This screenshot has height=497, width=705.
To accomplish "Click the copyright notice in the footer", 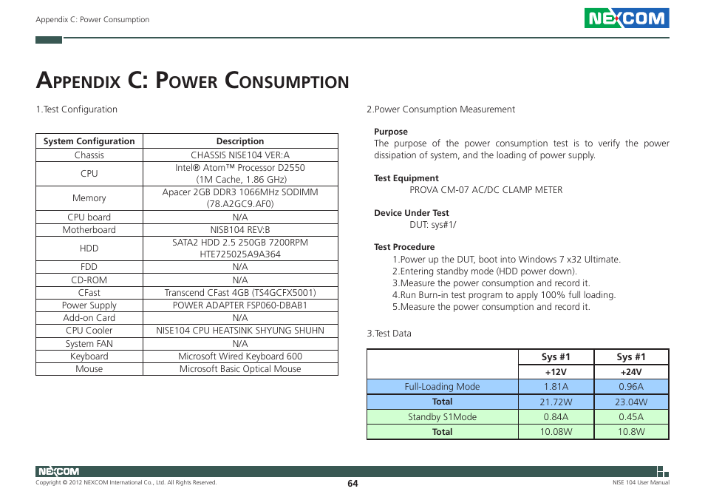I will (x=126, y=483).
